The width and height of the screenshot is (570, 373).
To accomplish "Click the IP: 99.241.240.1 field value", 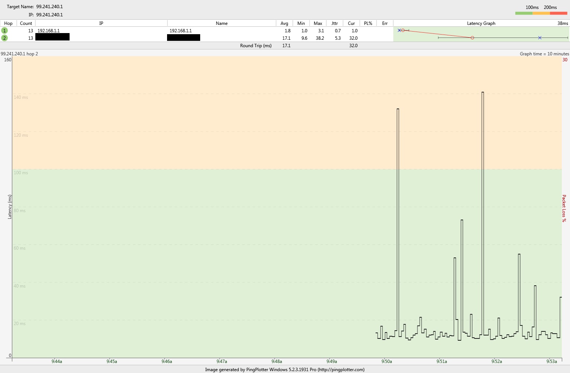I will 49,15.
